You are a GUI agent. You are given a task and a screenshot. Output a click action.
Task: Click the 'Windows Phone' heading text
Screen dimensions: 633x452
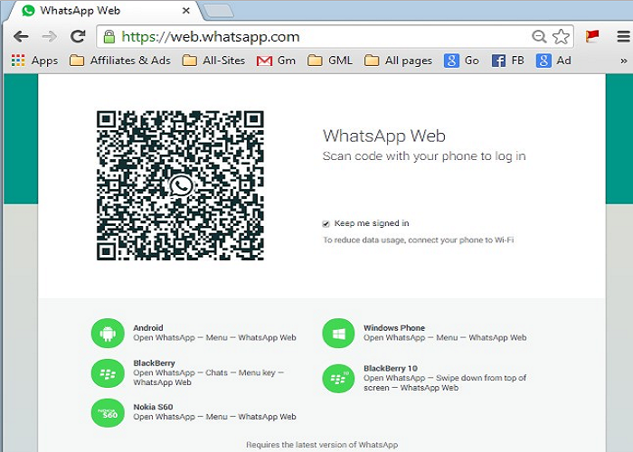394,327
